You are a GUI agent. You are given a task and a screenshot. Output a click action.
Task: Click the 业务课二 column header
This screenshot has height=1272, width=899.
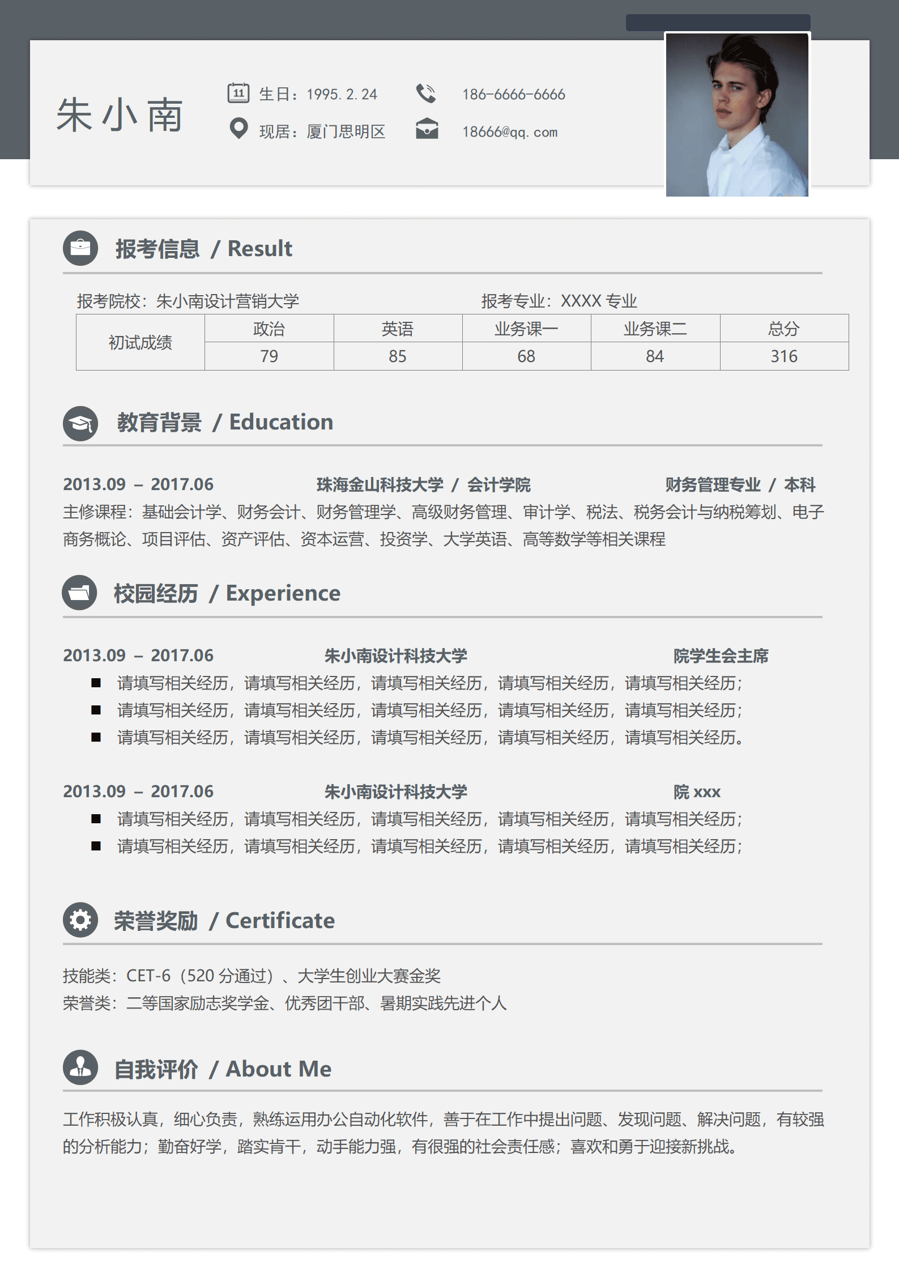(655, 329)
